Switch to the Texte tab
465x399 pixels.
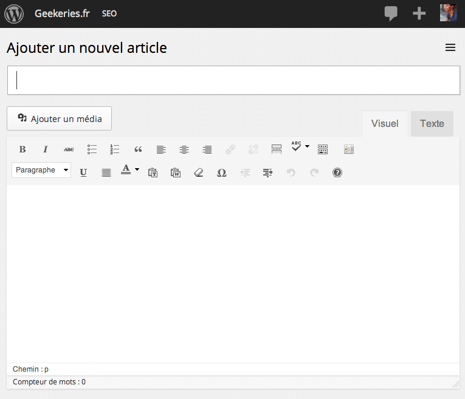[x=432, y=123]
